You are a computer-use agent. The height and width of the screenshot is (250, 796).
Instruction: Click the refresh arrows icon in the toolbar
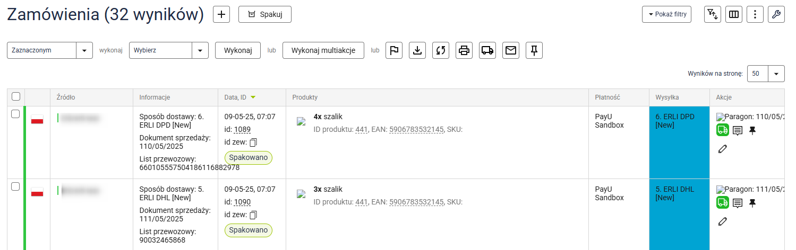(x=441, y=50)
